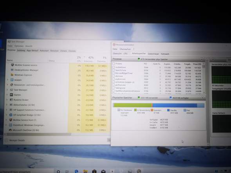
Task: Open File Explorer from the taskbar
Action: tap(85, 171)
